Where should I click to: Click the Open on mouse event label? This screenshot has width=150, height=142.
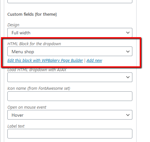click(27, 107)
